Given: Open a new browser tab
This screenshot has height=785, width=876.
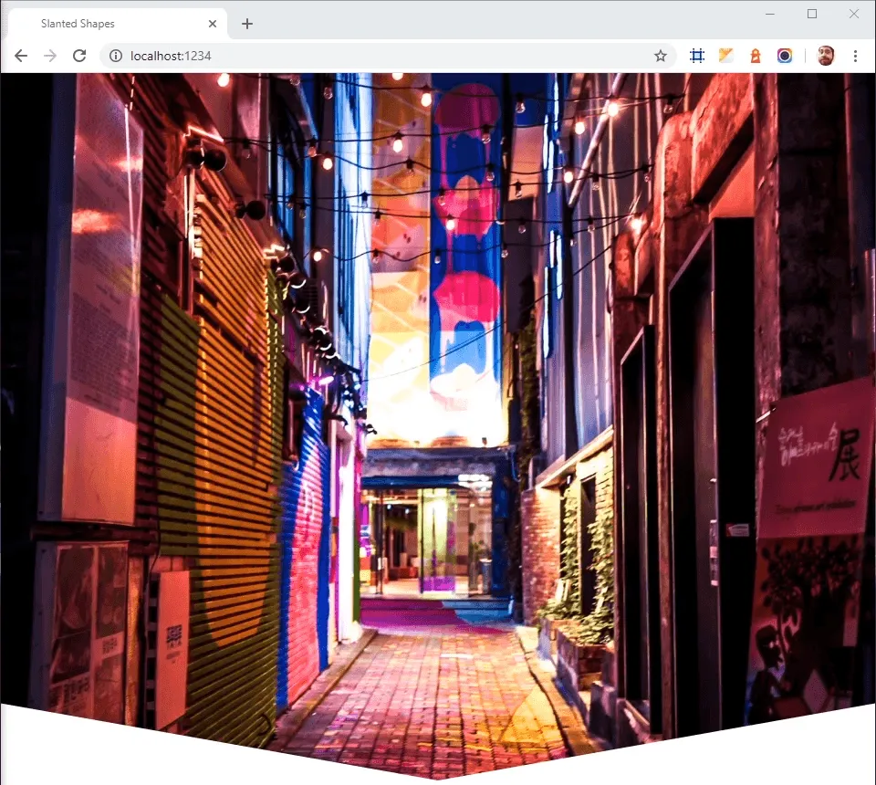Looking at the screenshot, I should click(247, 24).
